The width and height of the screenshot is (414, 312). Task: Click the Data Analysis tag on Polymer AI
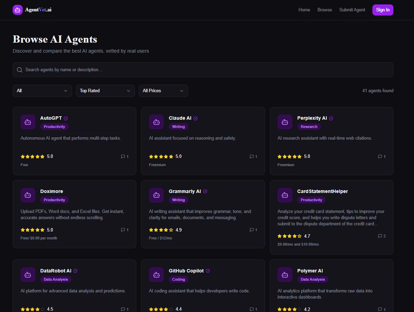313,279
